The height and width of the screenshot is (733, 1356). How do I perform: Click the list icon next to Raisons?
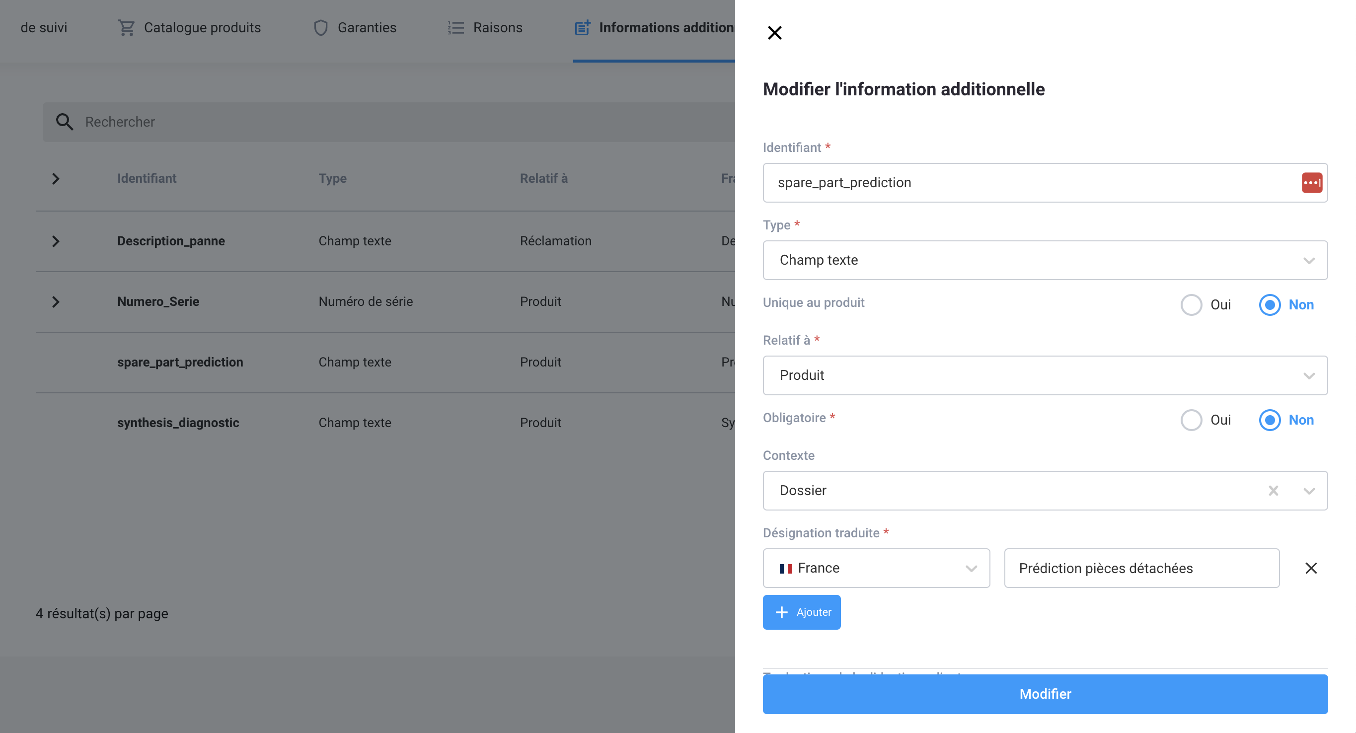coord(456,27)
